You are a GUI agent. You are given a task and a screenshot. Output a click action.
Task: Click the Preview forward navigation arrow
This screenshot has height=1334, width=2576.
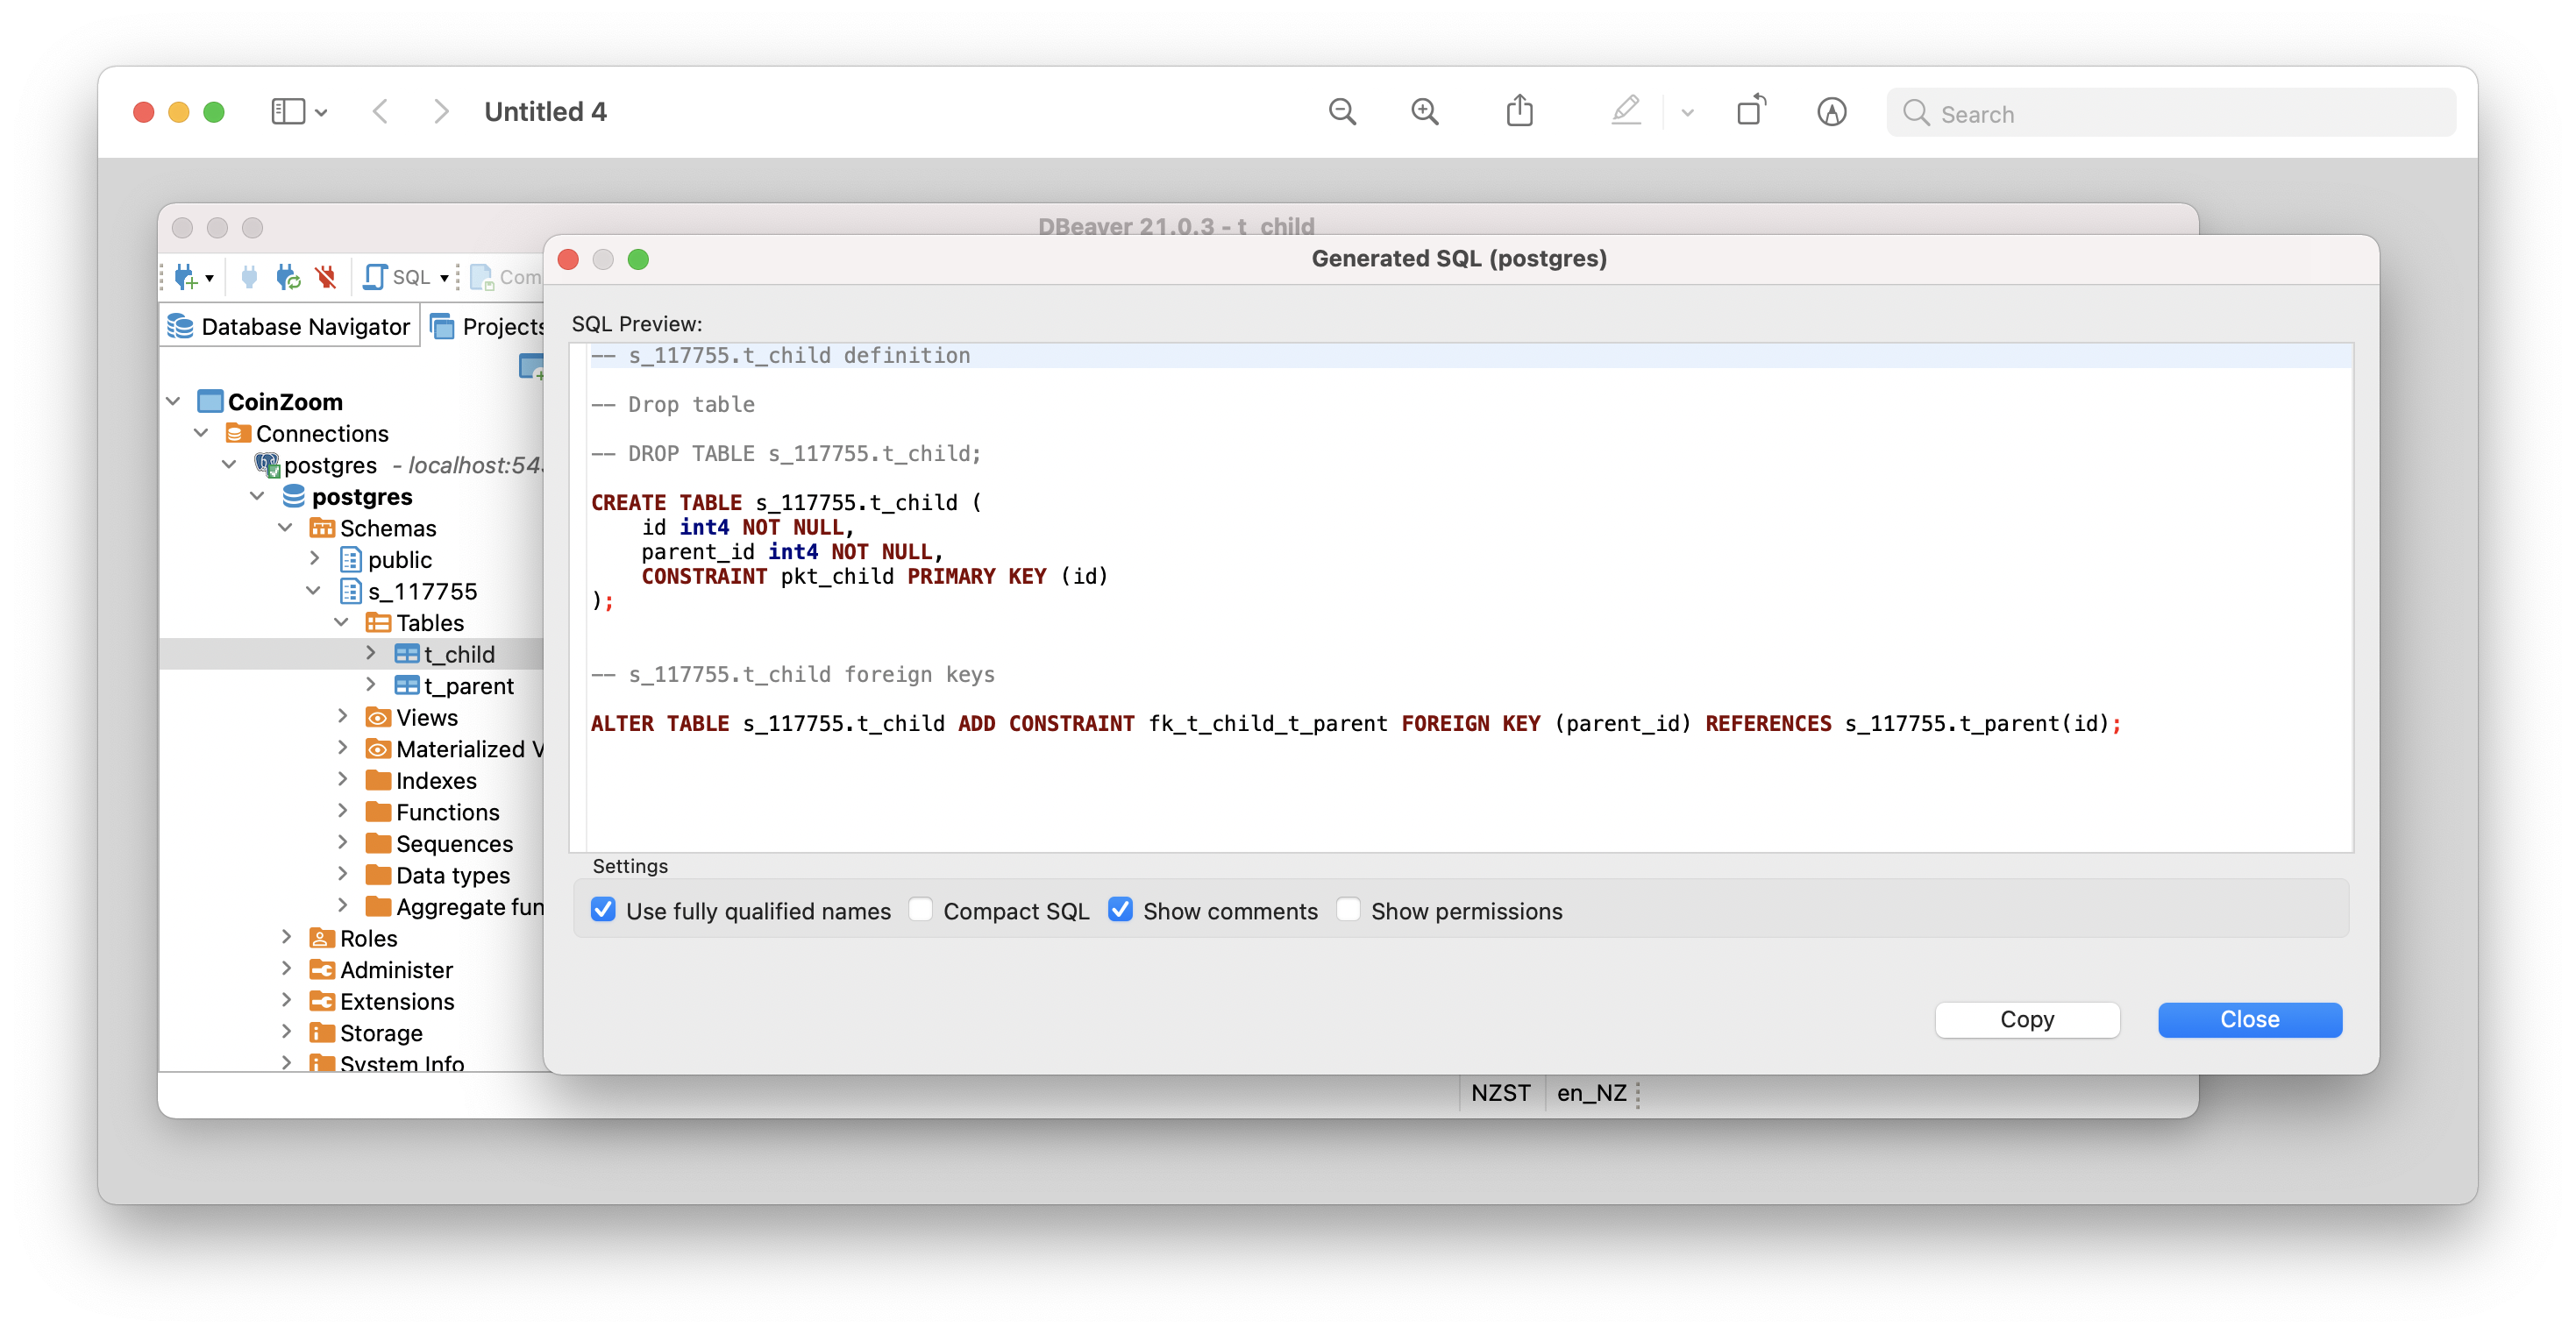pos(441,111)
